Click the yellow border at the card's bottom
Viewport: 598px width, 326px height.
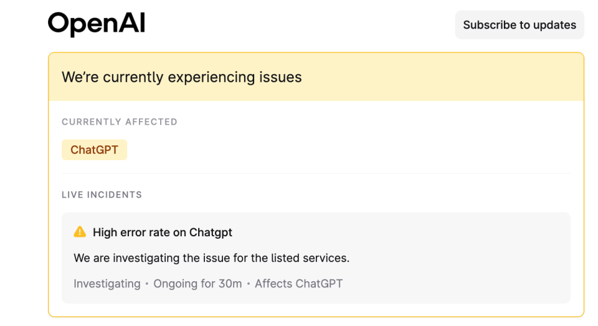316,317
